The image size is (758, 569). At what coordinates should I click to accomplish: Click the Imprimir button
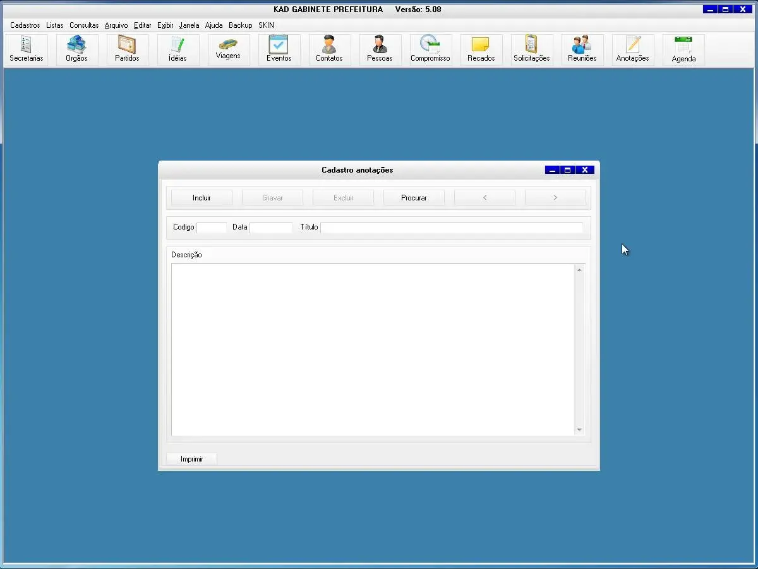tap(192, 459)
